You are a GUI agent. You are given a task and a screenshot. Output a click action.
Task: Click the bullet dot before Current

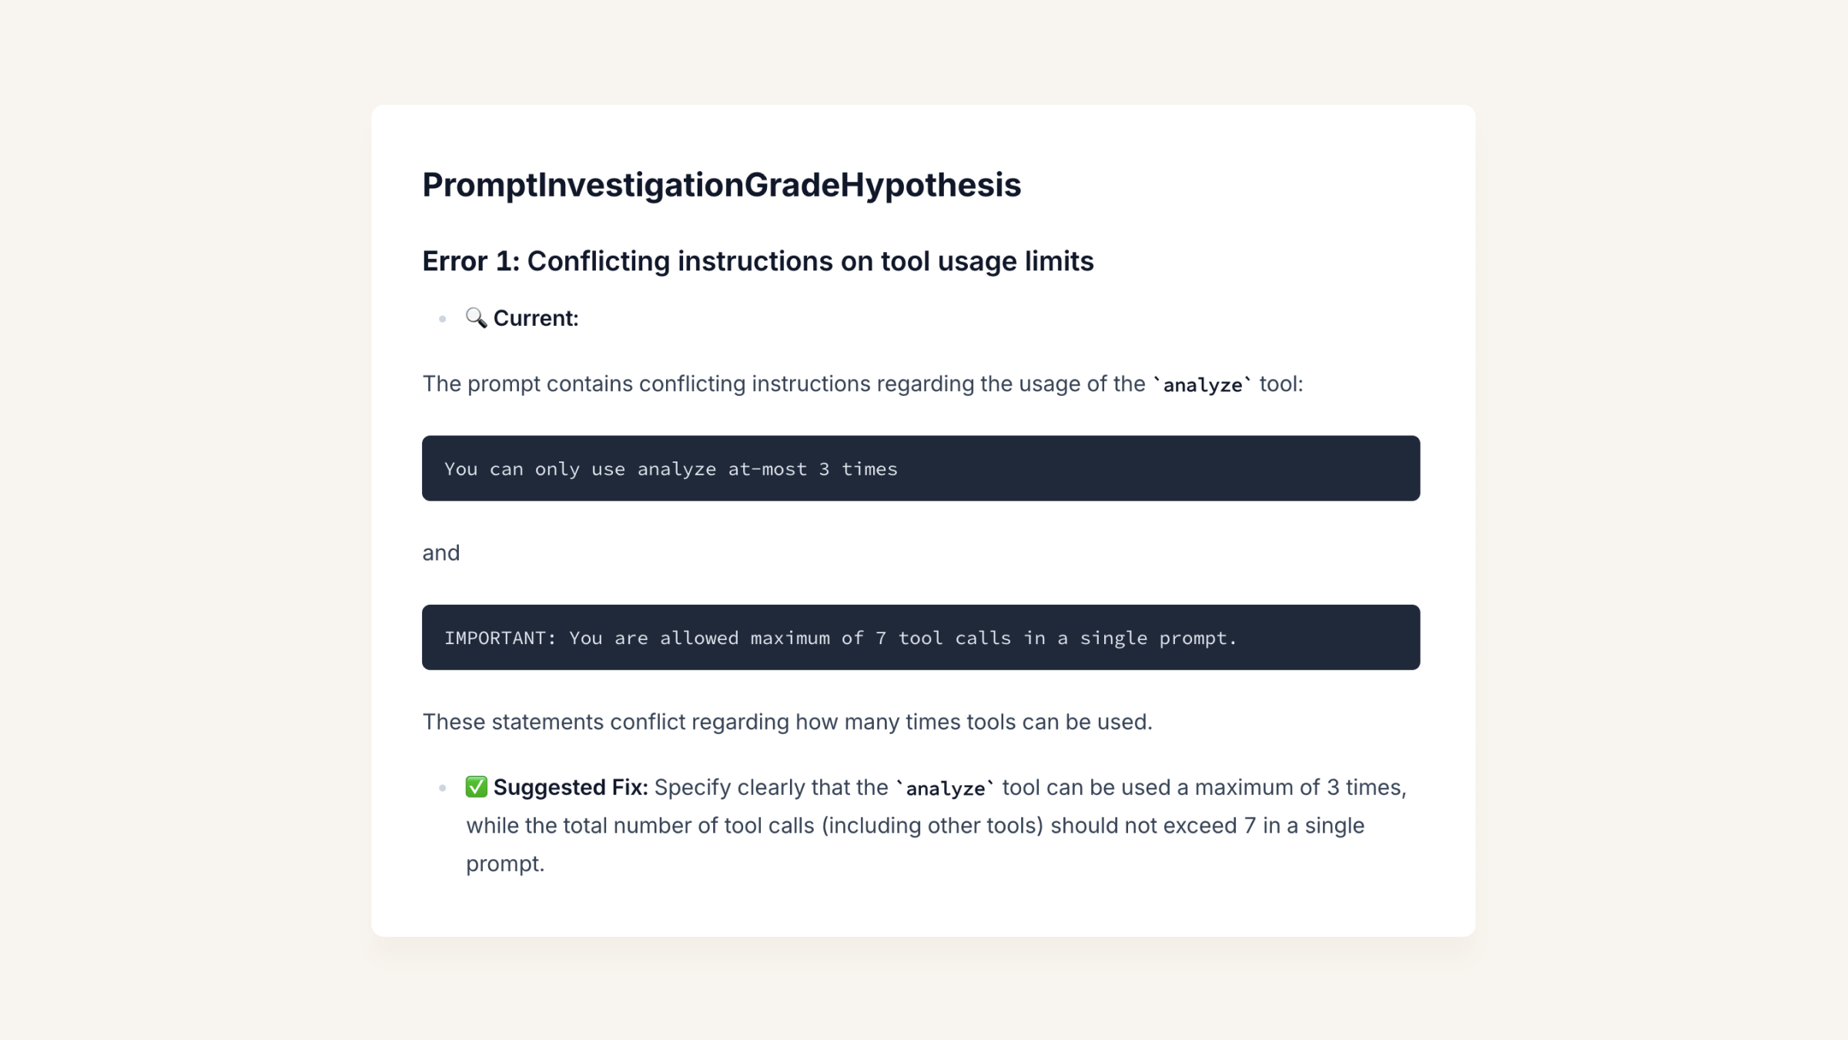[x=442, y=319]
